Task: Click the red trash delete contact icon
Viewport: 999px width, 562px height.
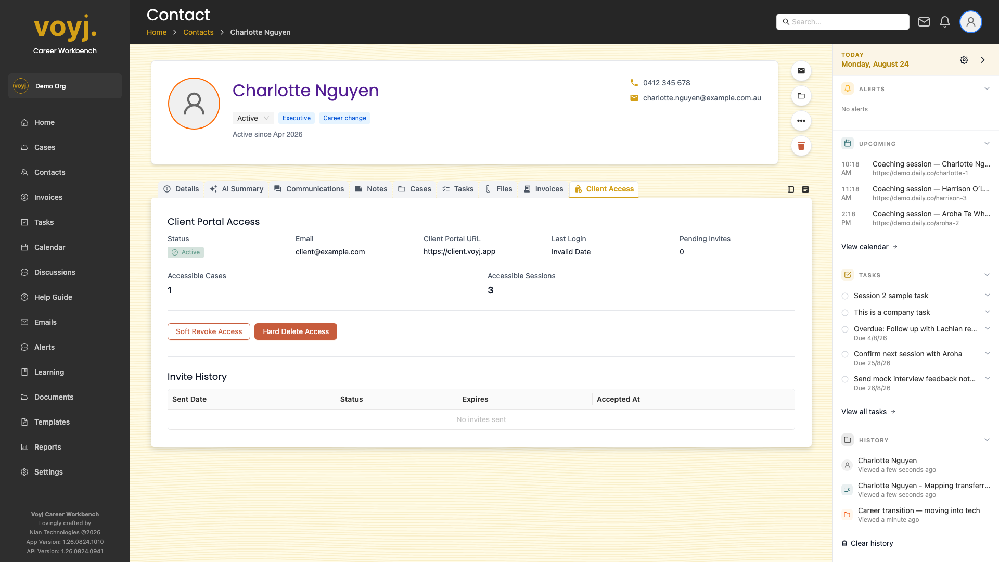Action: point(801,146)
